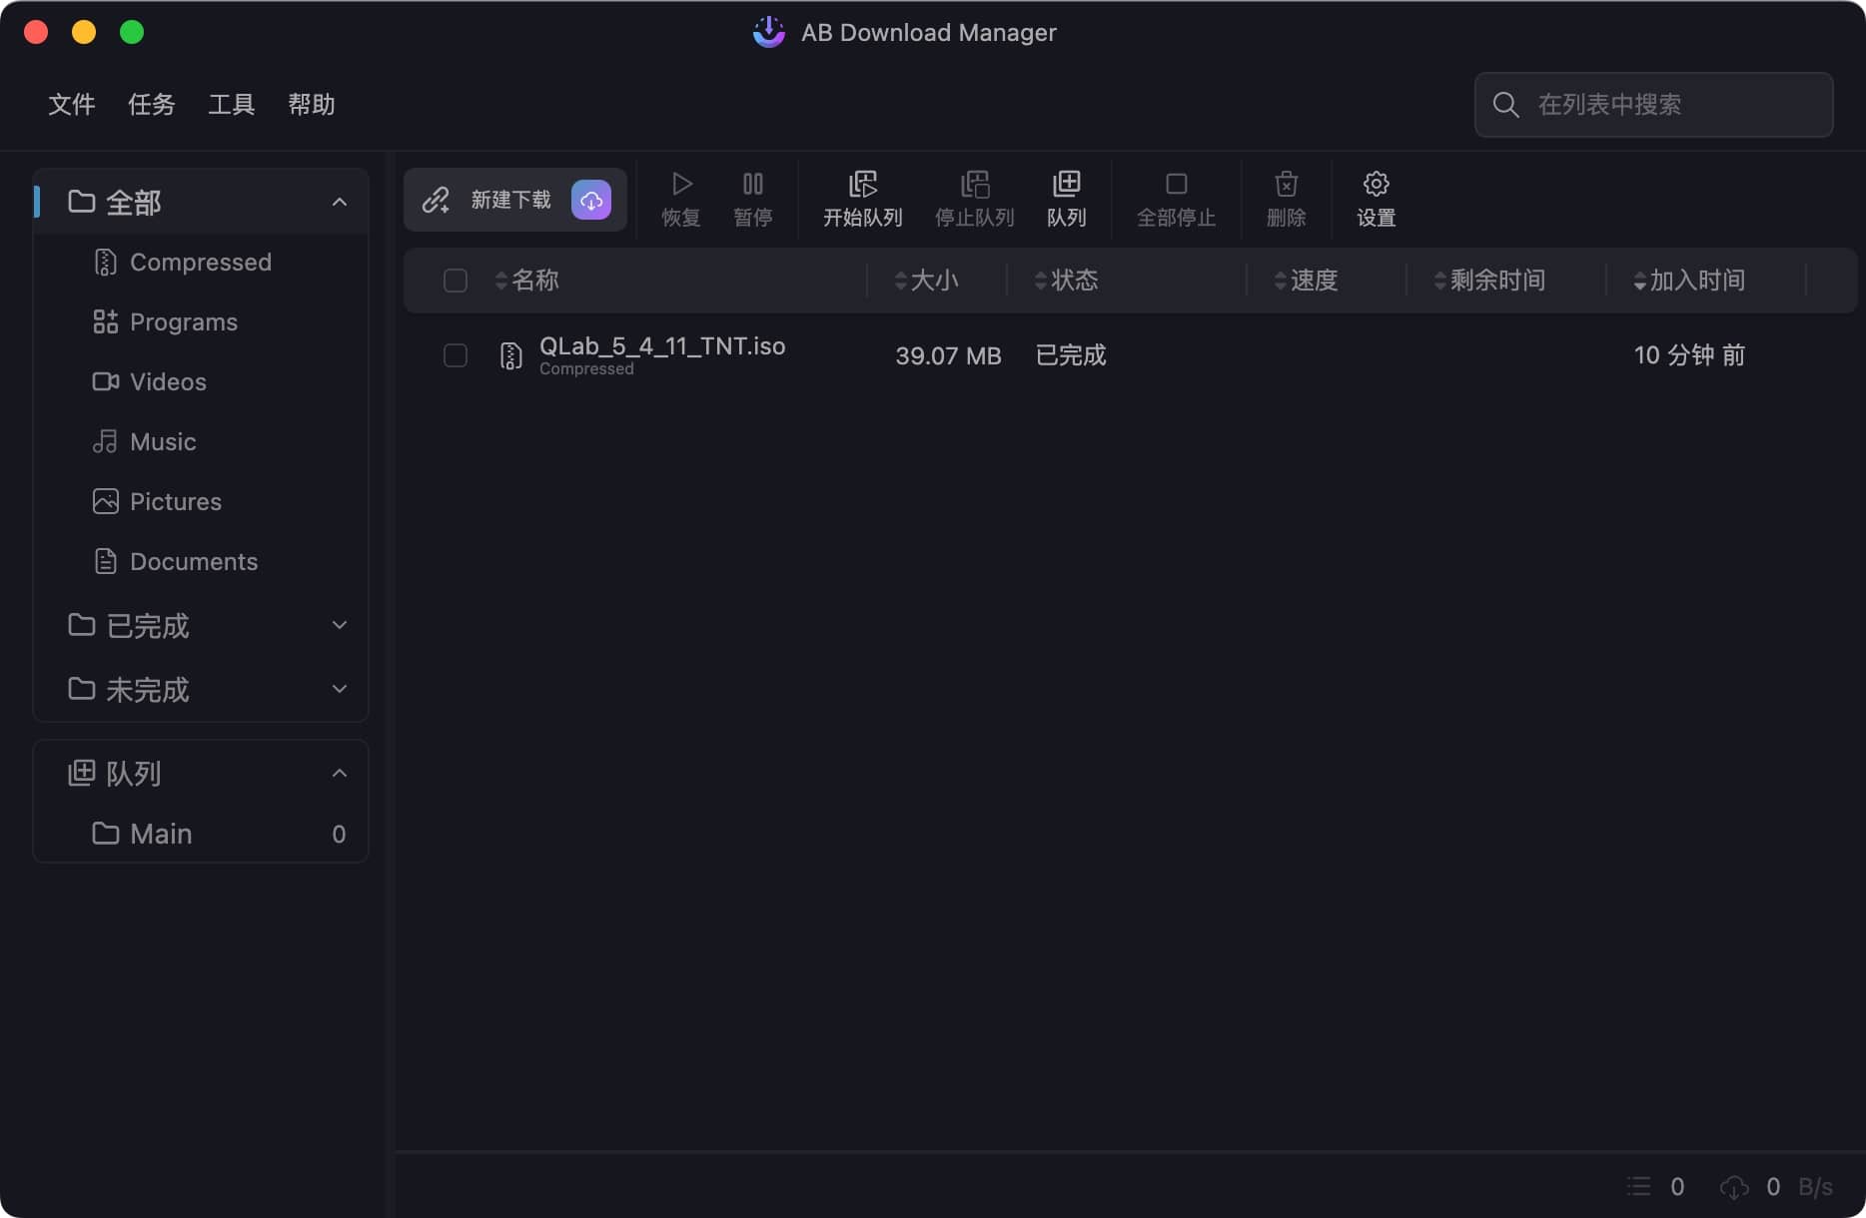Click the 新建下载 button text
Viewport: 1866px width, 1218px height.
(x=511, y=200)
